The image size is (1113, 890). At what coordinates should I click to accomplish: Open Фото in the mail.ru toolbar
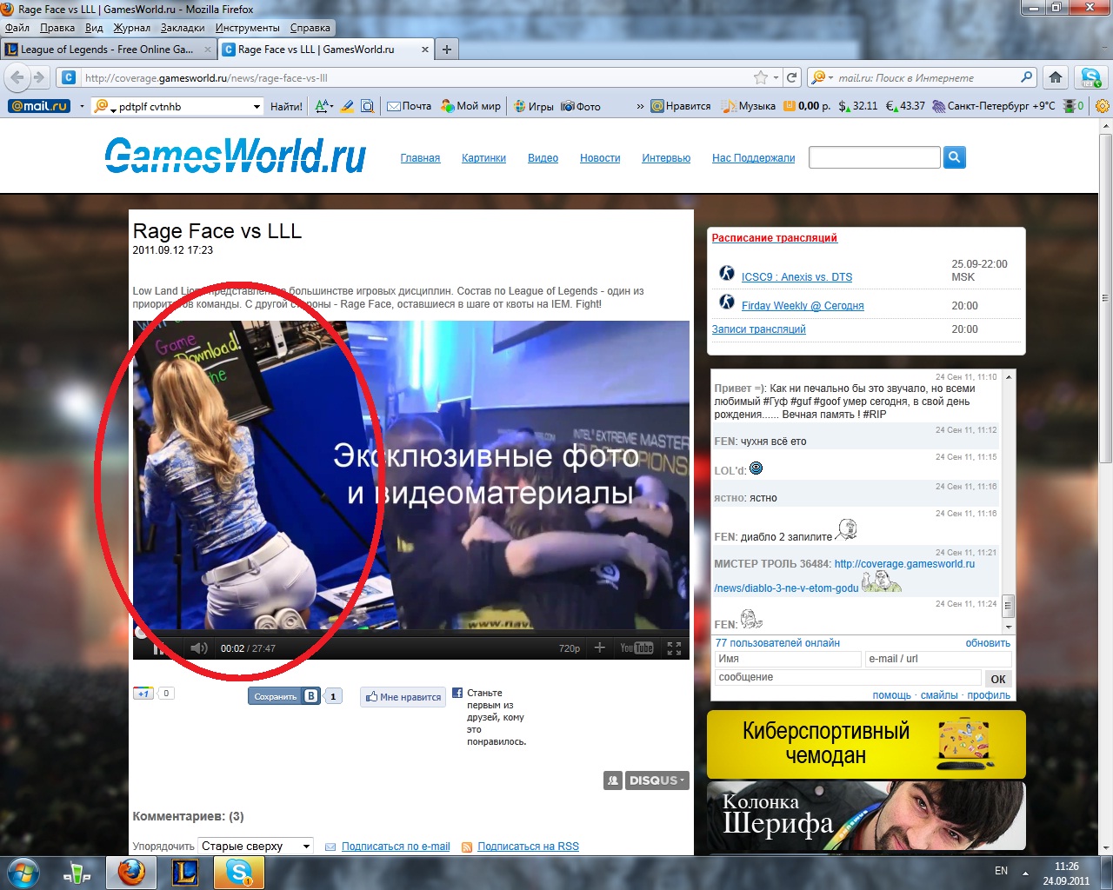(x=581, y=106)
